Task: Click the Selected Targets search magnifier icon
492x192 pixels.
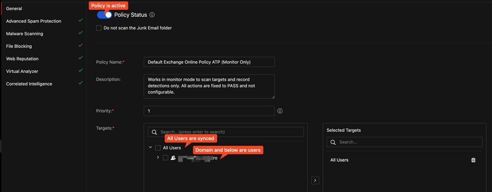Action: 333,142
